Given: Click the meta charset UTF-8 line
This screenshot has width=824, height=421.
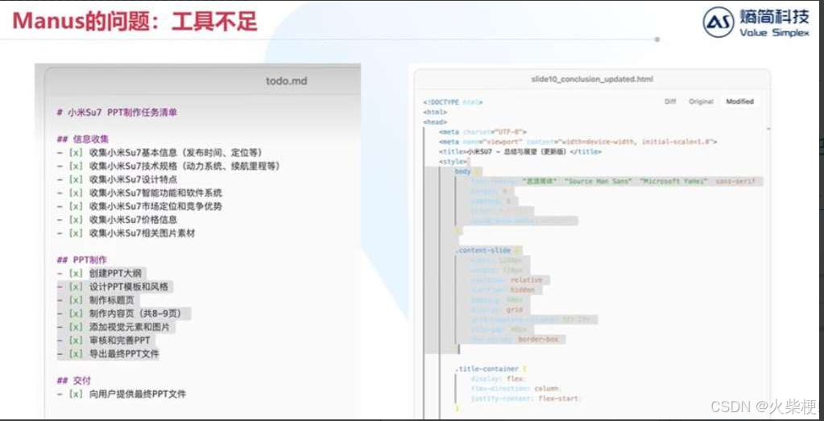Looking at the screenshot, I should tap(483, 132).
